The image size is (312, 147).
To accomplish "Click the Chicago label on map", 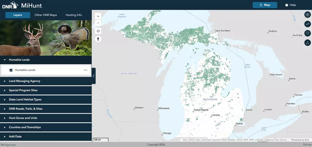I will click(x=167, y=133).
